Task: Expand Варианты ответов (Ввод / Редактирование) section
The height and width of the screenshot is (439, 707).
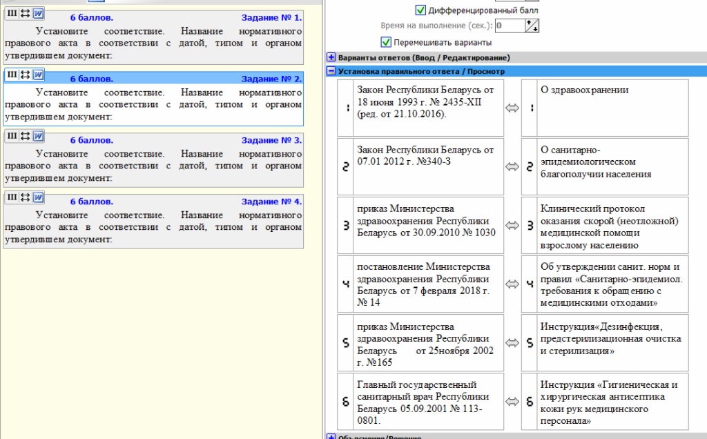Action: coord(331,57)
